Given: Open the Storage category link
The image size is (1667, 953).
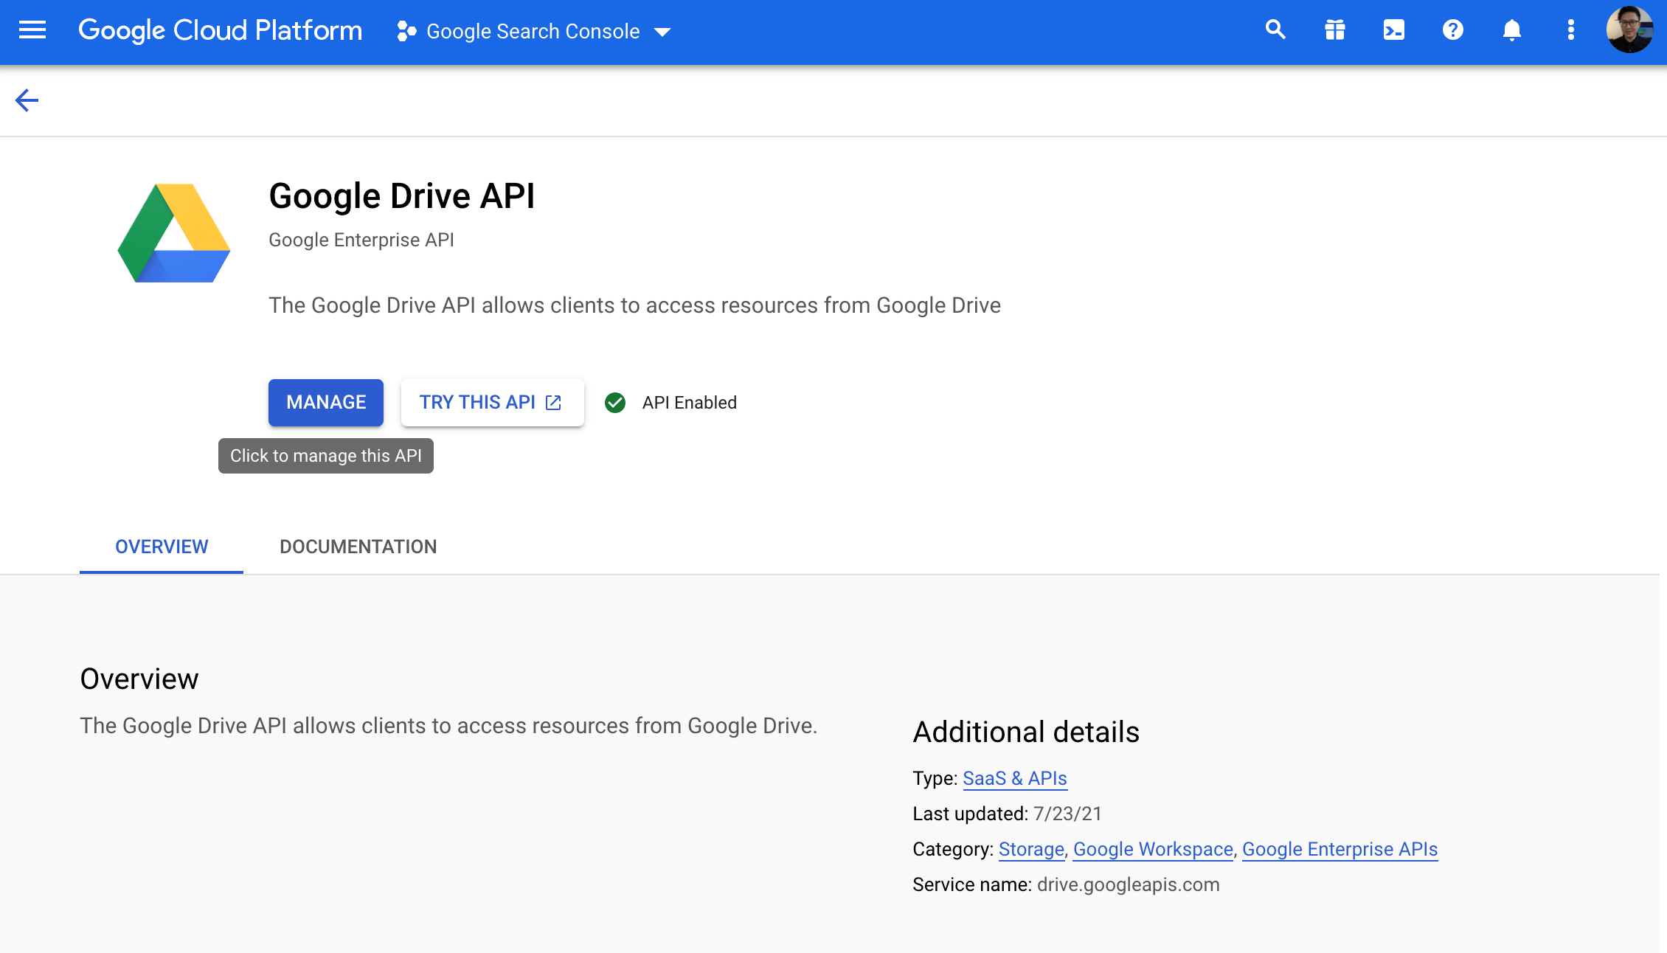Looking at the screenshot, I should click(x=1031, y=849).
